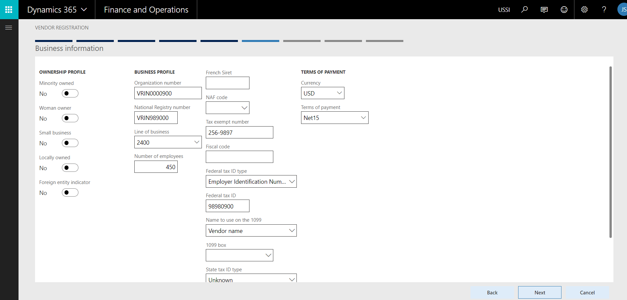Open help using the question mark icon
Screen dimensions: 627x300
click(604, 9)
